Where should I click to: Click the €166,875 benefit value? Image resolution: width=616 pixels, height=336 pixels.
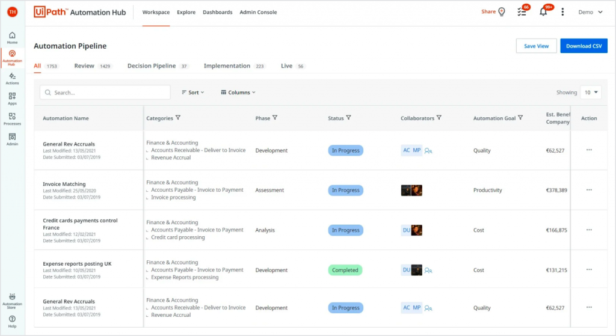pyautogui.click(x=556, y=230)
